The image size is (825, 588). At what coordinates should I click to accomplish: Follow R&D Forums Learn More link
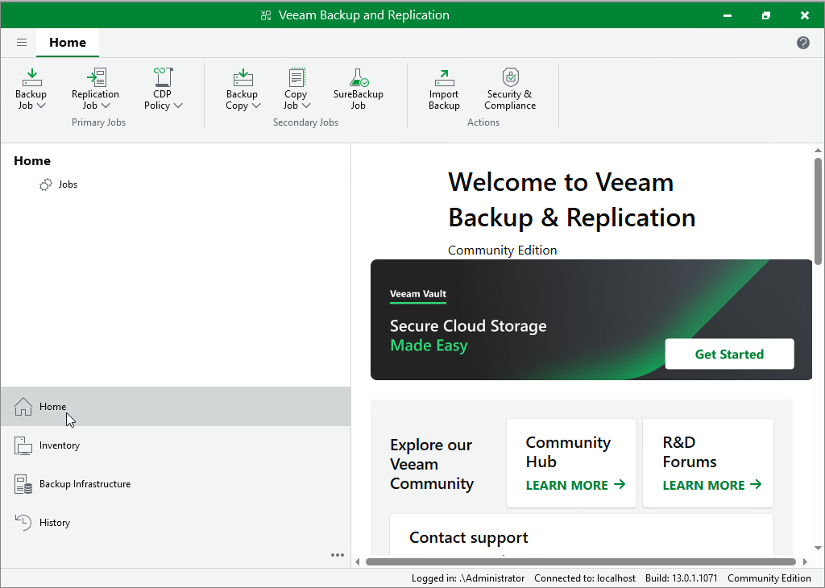(x=712, y=485)
